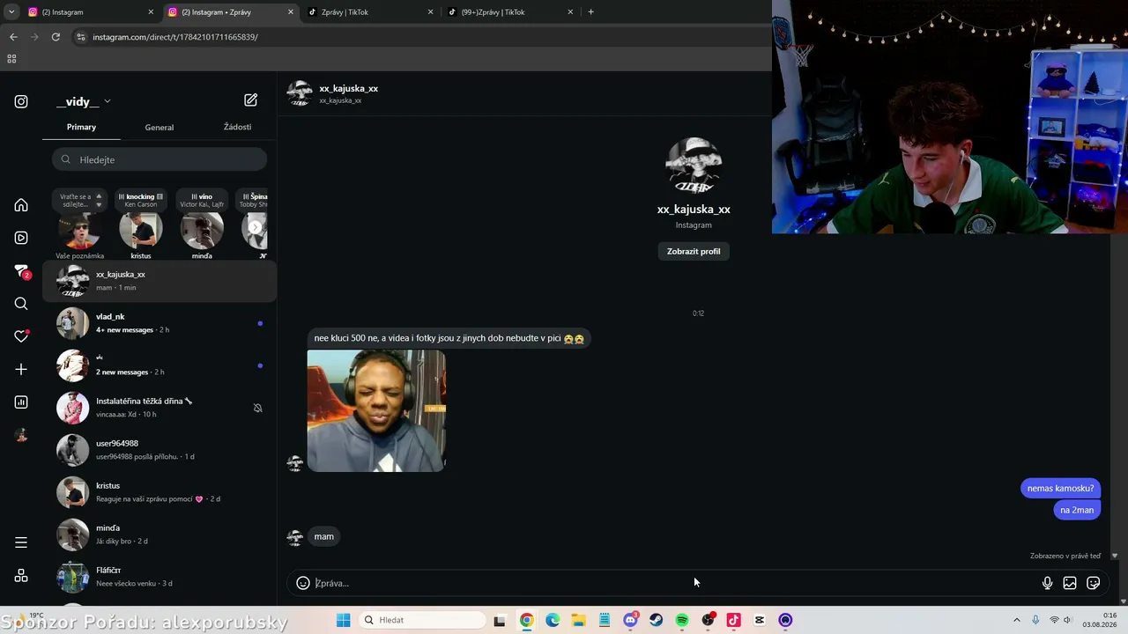Click Windows taskbar Hledat search box

click(424, 620)
